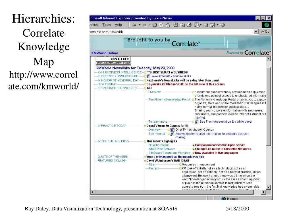Toggle node icon beside IT'S JUST SMART e.BUSINESS
This screenshot has height=218, width=291.
pos(145,72)
